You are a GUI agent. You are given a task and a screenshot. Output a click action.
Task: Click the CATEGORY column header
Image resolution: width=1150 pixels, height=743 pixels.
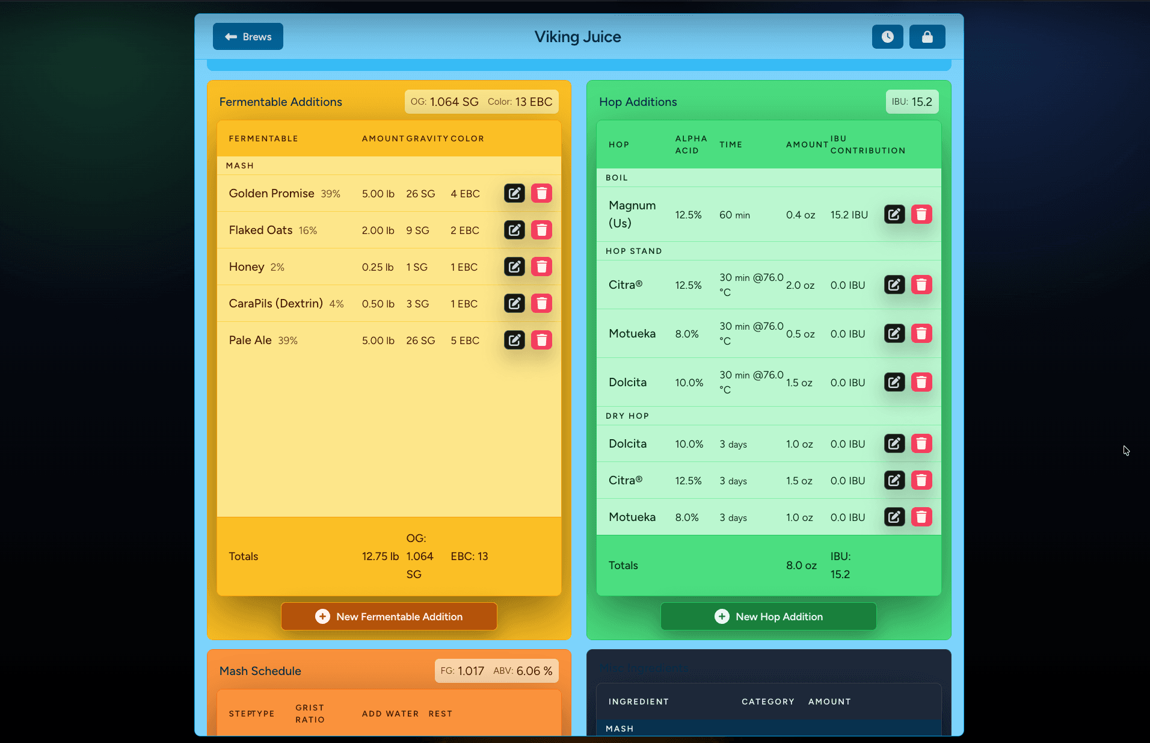tap(767, 701)
